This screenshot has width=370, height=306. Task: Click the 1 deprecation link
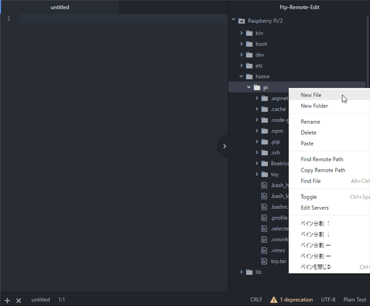pos(297,299)
